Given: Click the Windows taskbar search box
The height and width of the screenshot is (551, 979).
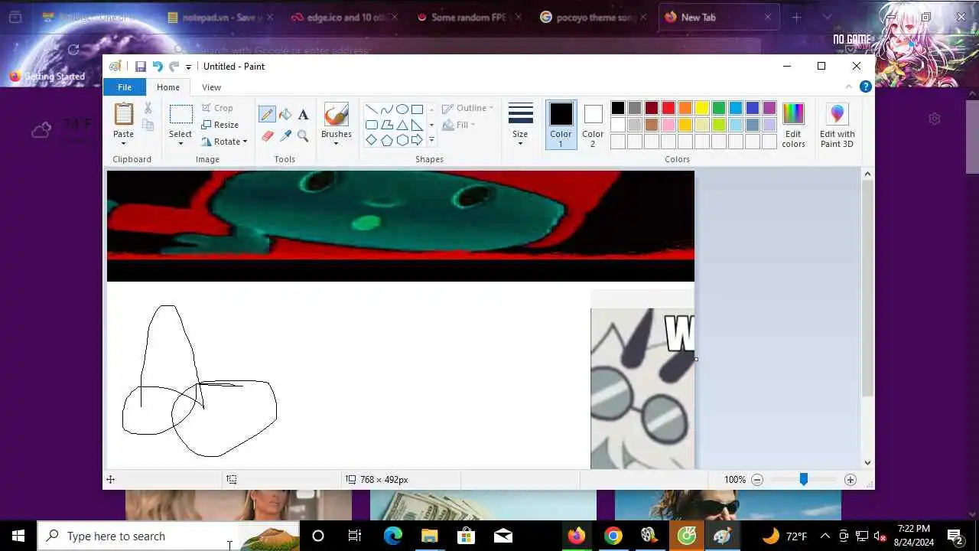Looking at the screenshot, I should pos(168,536).
